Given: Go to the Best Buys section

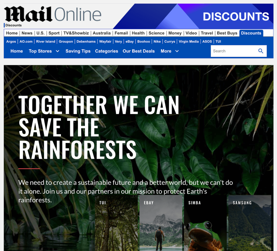Looking at the screenshot, I should [x=227, y=33].
